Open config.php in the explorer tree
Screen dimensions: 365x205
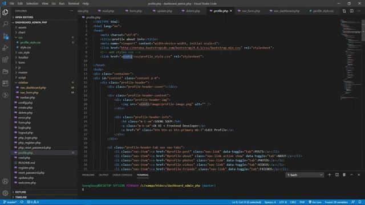(25, 102)
